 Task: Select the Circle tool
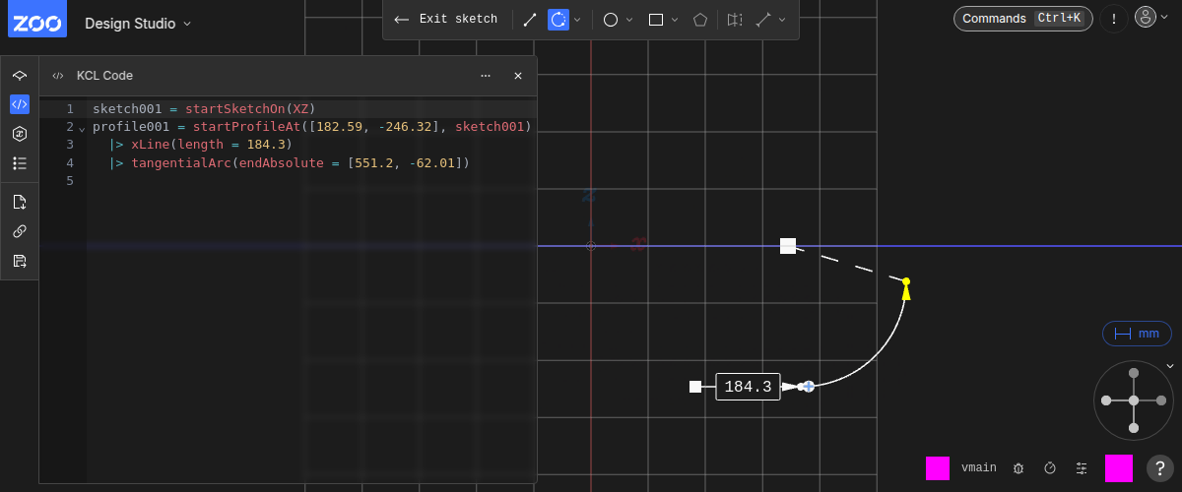611,20
